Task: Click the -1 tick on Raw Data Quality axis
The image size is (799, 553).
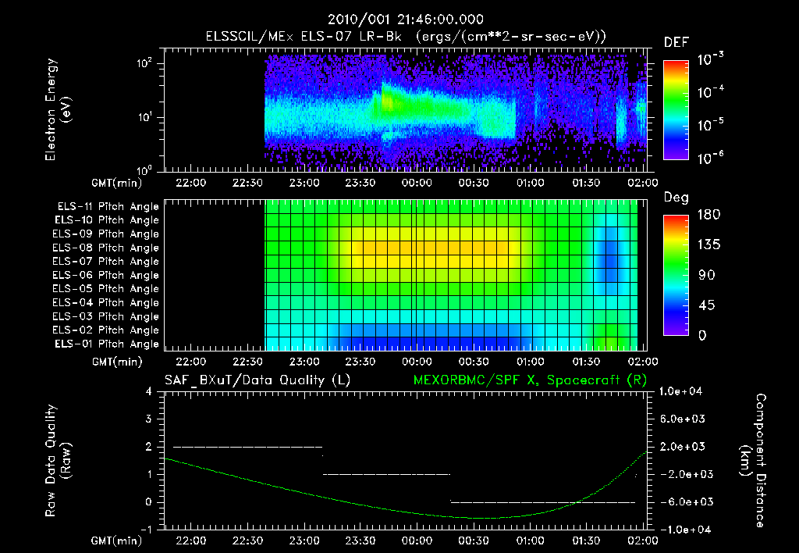Action: pyautogui.click(x=147, y=530)
